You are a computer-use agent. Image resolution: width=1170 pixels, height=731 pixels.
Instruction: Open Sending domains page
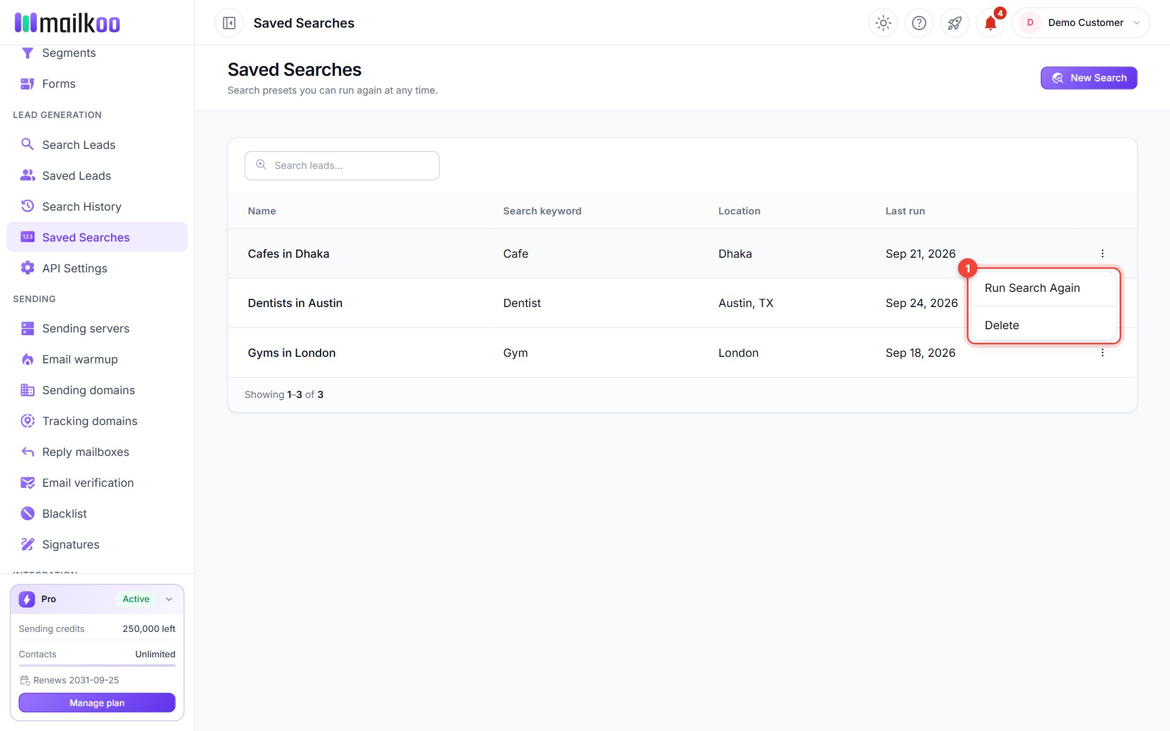97,390
